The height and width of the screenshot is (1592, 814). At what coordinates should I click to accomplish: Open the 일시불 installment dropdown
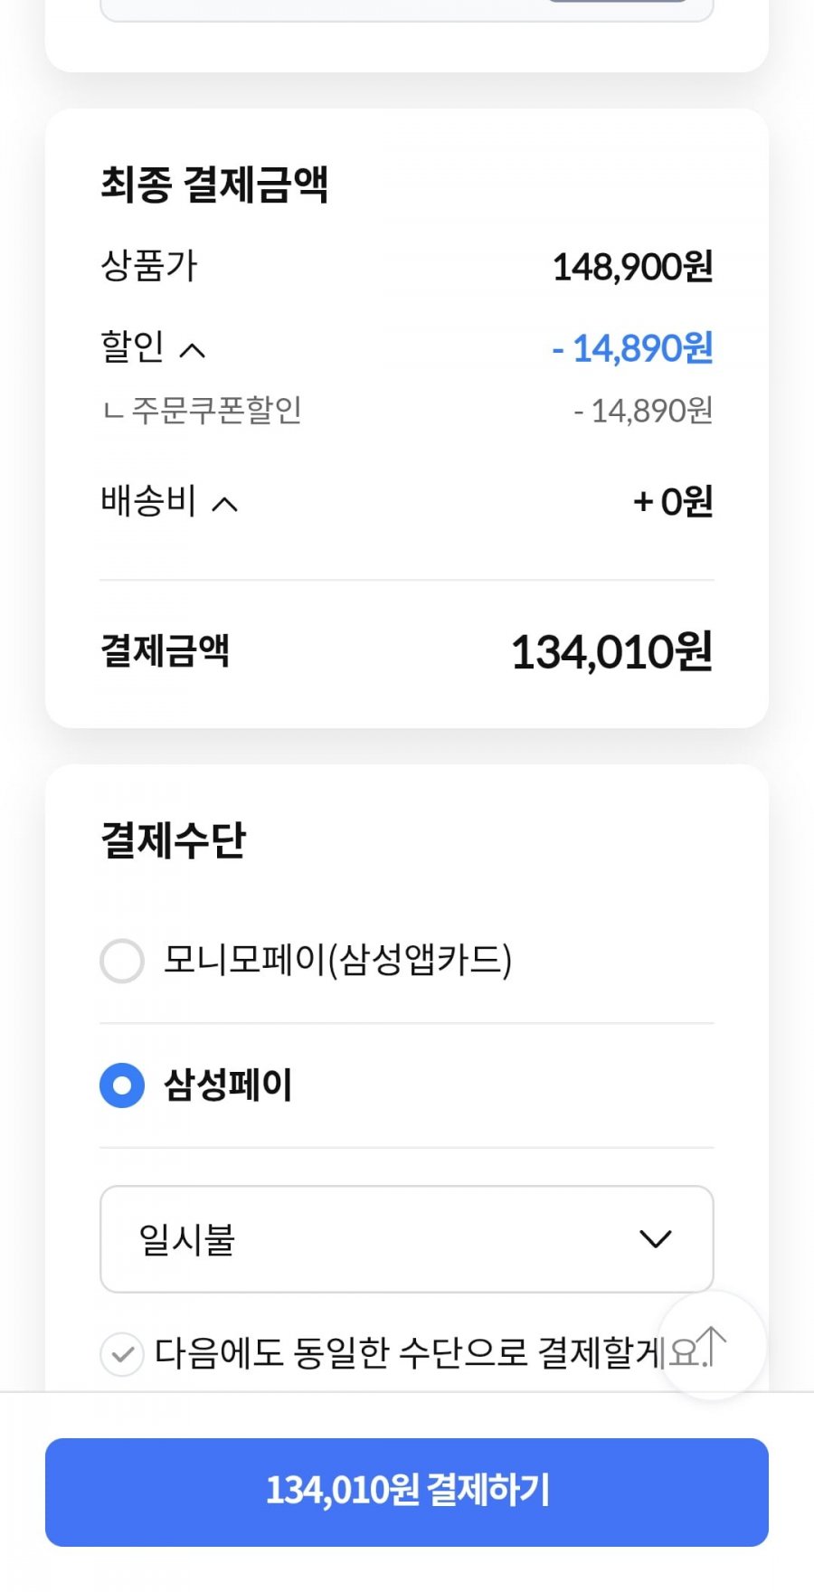tap(406, 1238)
